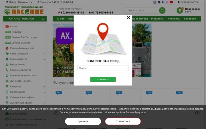Click the Акции red badge icon
This screenshot has width=206, height=129.
[7, 26]
